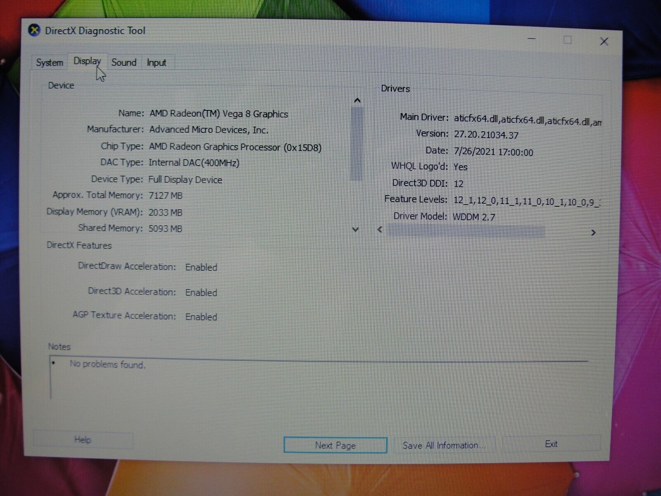Click Save All Information button

(444, 446)
